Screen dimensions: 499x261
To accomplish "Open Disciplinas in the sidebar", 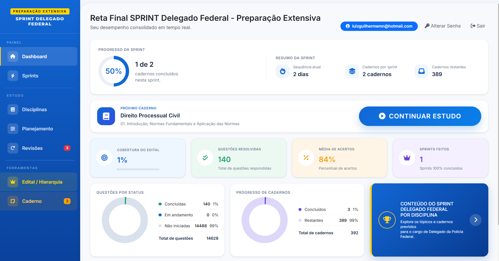I will pyautogui.click(x=39, y=109).
